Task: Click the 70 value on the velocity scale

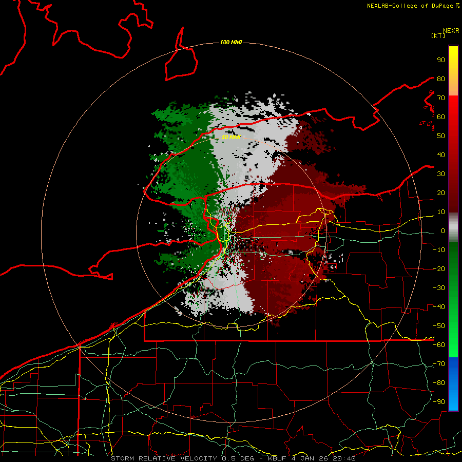Action: tap(441, 98)
